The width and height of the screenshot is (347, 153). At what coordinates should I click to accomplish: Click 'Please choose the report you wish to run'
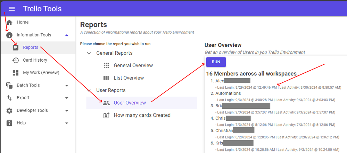pos(115,44)
